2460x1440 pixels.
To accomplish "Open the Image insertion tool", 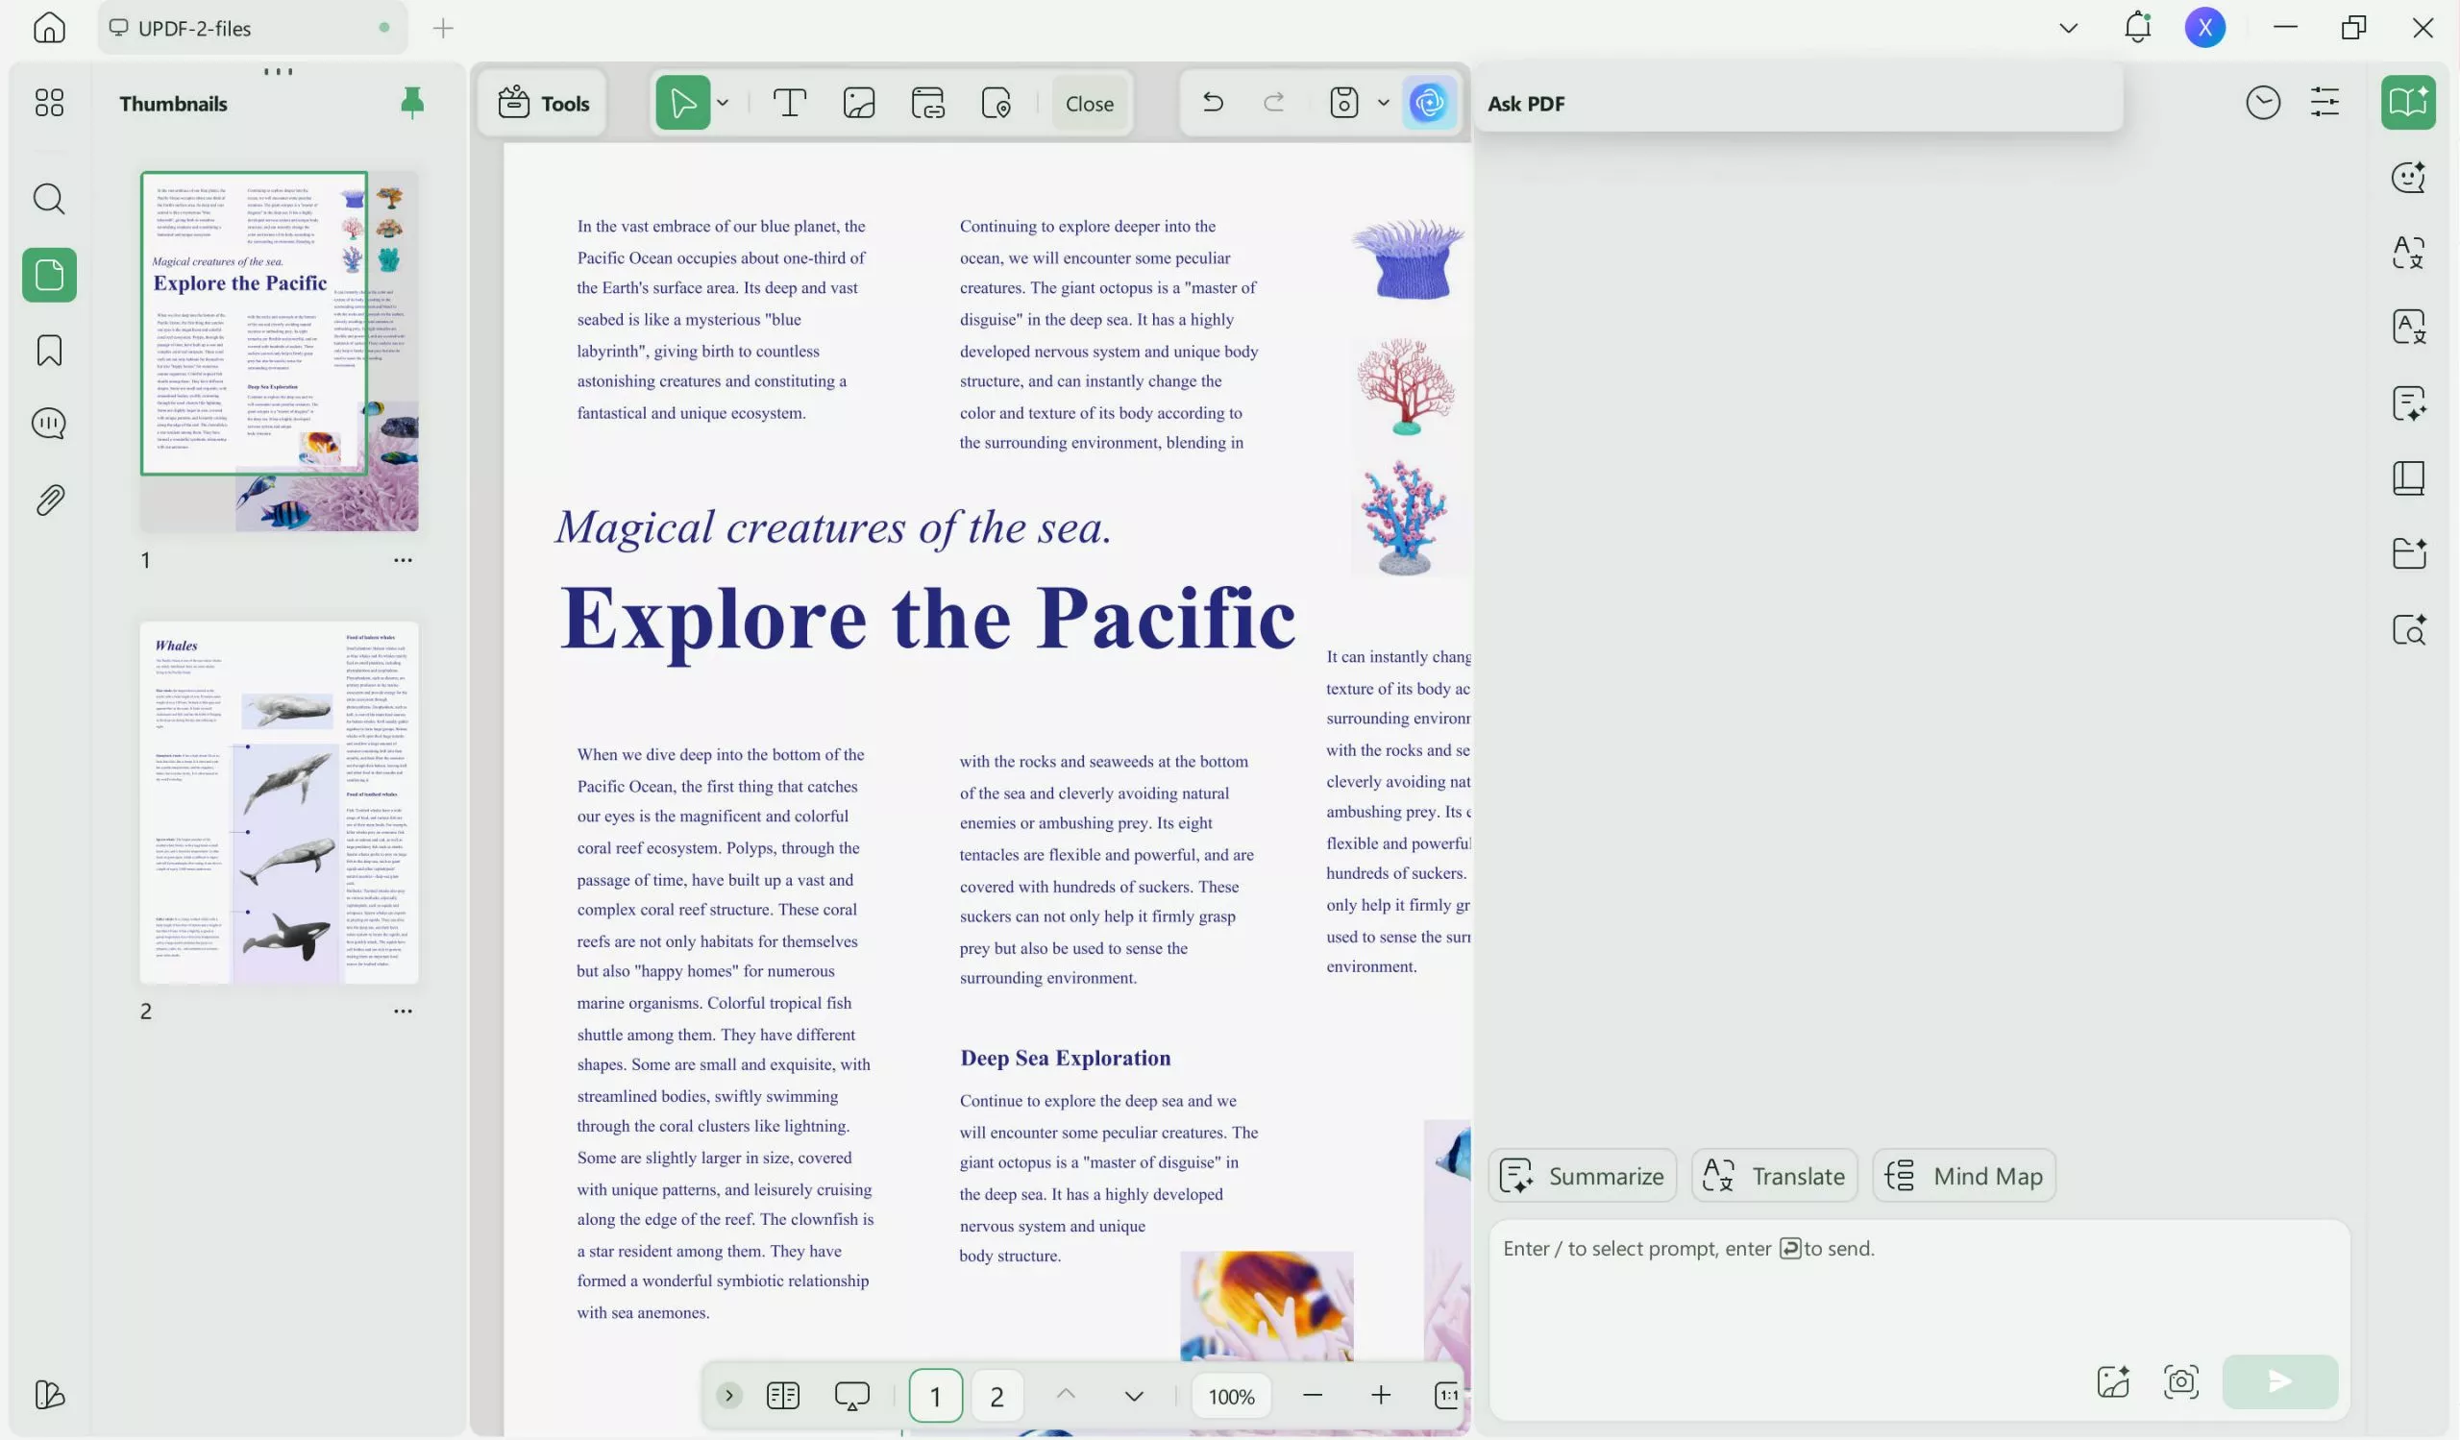I will [x=858, y=103].
